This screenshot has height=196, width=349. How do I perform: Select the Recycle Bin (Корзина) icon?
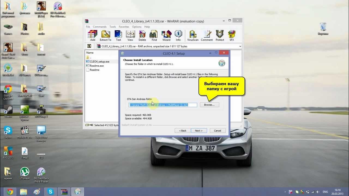pos(323,29)
